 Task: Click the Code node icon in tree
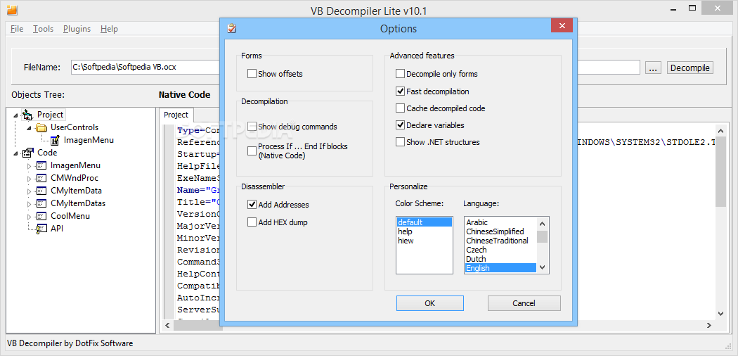28,153
